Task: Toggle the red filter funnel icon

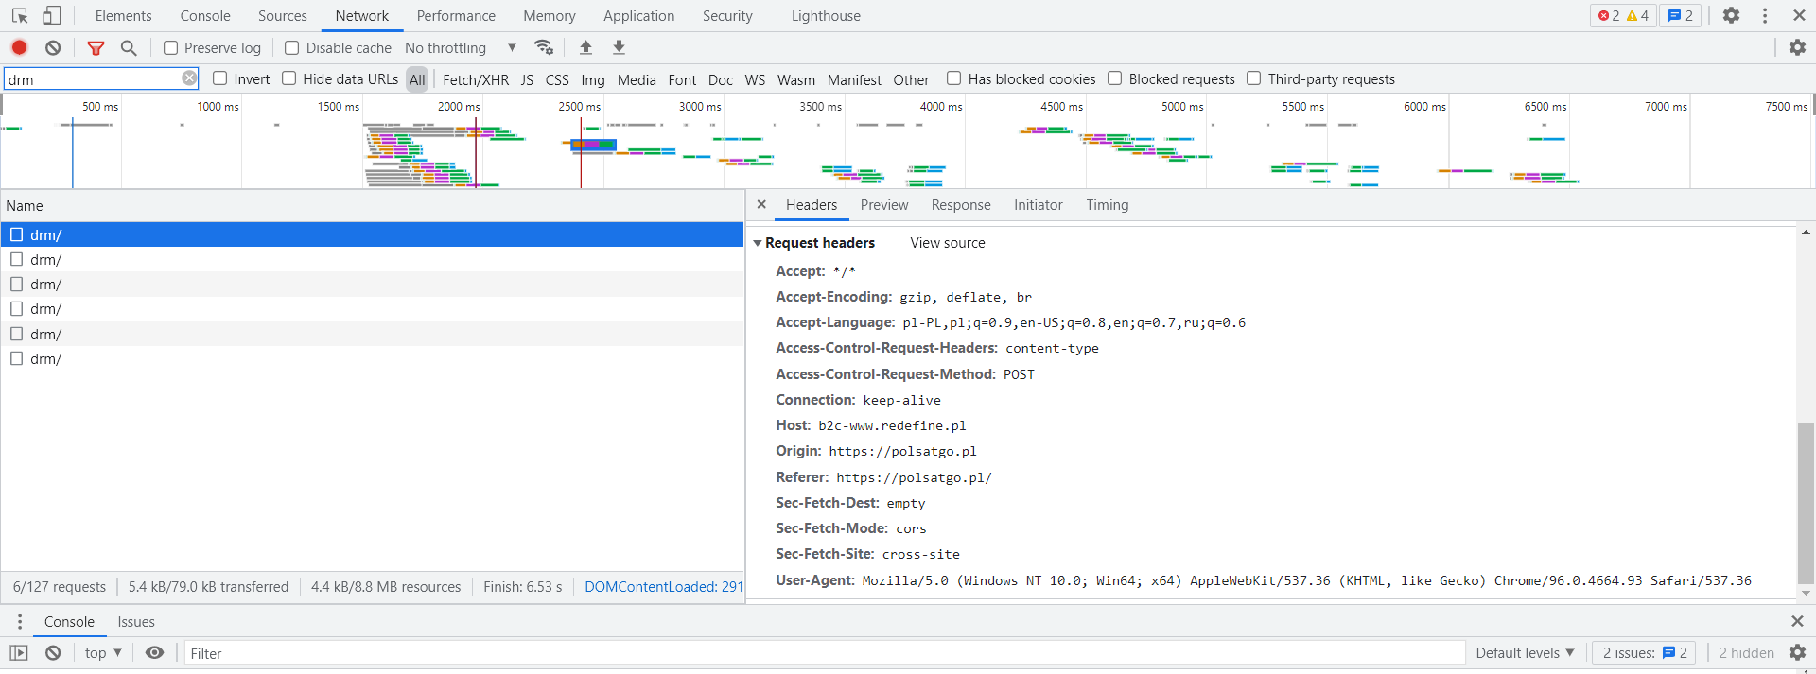Action: (96, 47)
